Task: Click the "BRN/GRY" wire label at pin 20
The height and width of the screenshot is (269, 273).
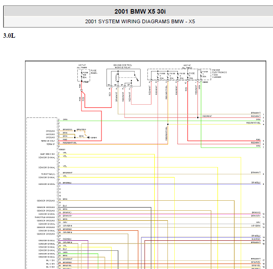Action: coord(67,216)
